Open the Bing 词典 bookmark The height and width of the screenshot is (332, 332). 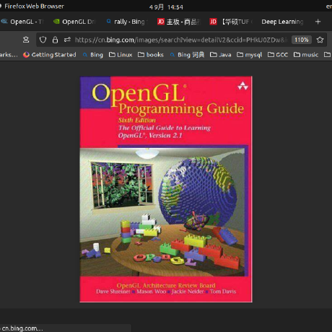187,55
